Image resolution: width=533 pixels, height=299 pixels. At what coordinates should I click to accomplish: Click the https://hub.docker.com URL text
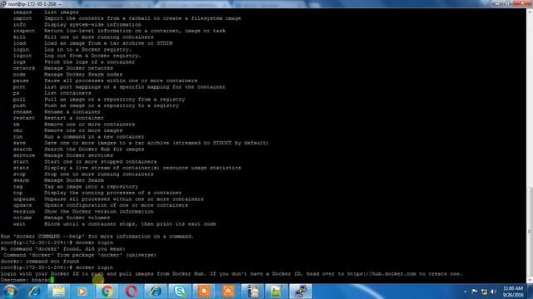pyautogui.click(x=381, y=274)
